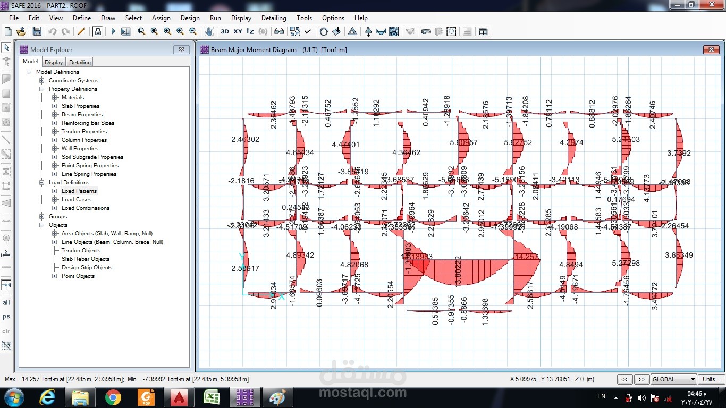Toggle the 'all' select button

tap(6, 302)
